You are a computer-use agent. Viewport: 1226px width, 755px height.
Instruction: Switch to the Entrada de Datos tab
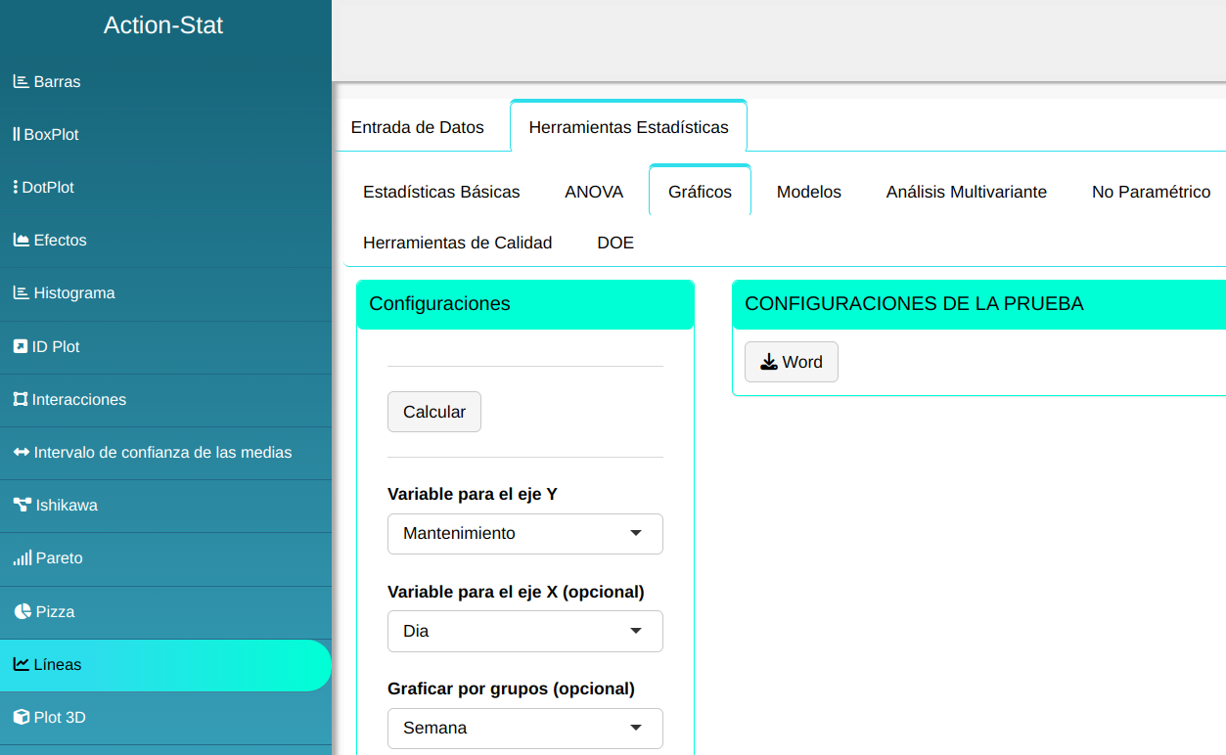pyautogui.click(x=417, y=127)
